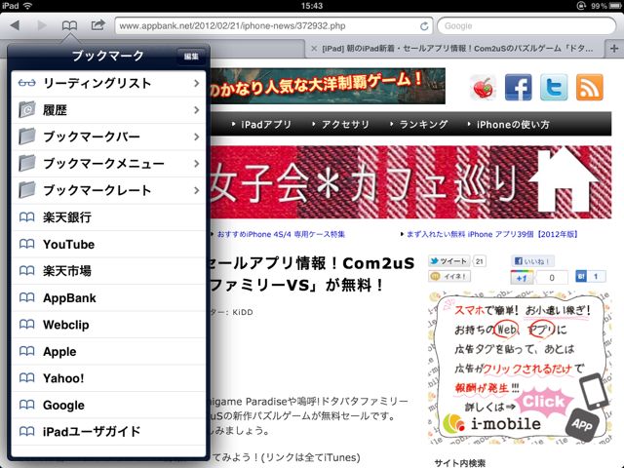This screenshot has width=624, height=468.
Task: Click the Wi-Fi status icon
Action: pos(27,6)
